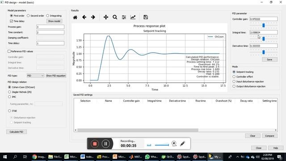
Task: Click Show model button
Action: pos(54,21)
